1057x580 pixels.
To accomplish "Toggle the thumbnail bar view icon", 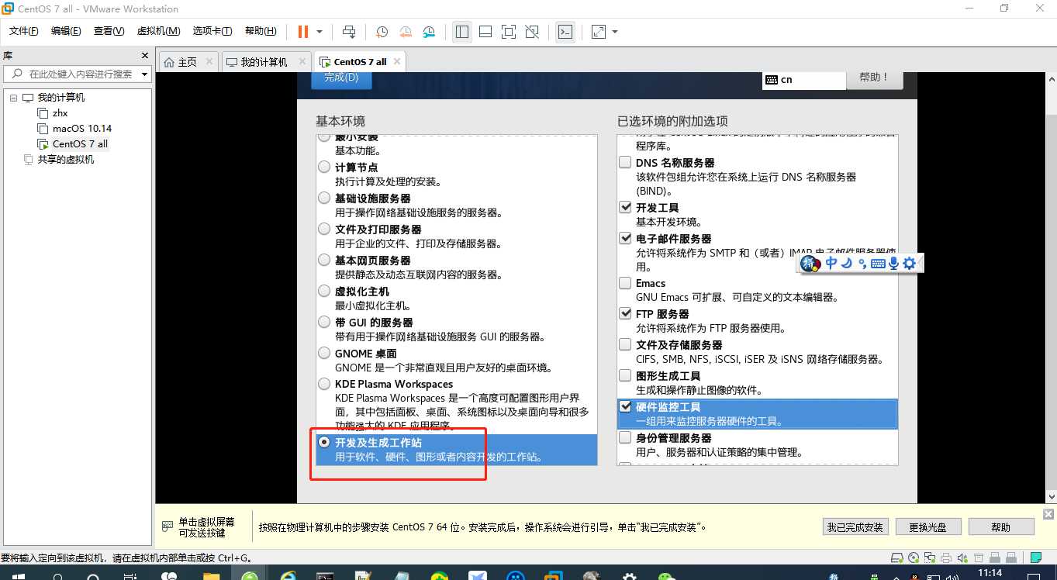I will click(x=485, y=32).
